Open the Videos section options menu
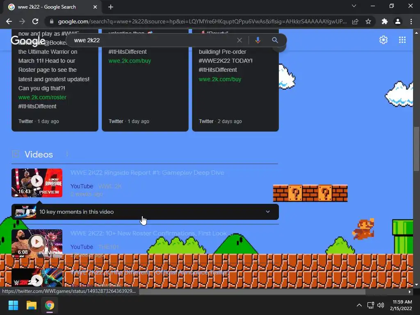Viewport: 420px width, 315px height. [67, 154]
